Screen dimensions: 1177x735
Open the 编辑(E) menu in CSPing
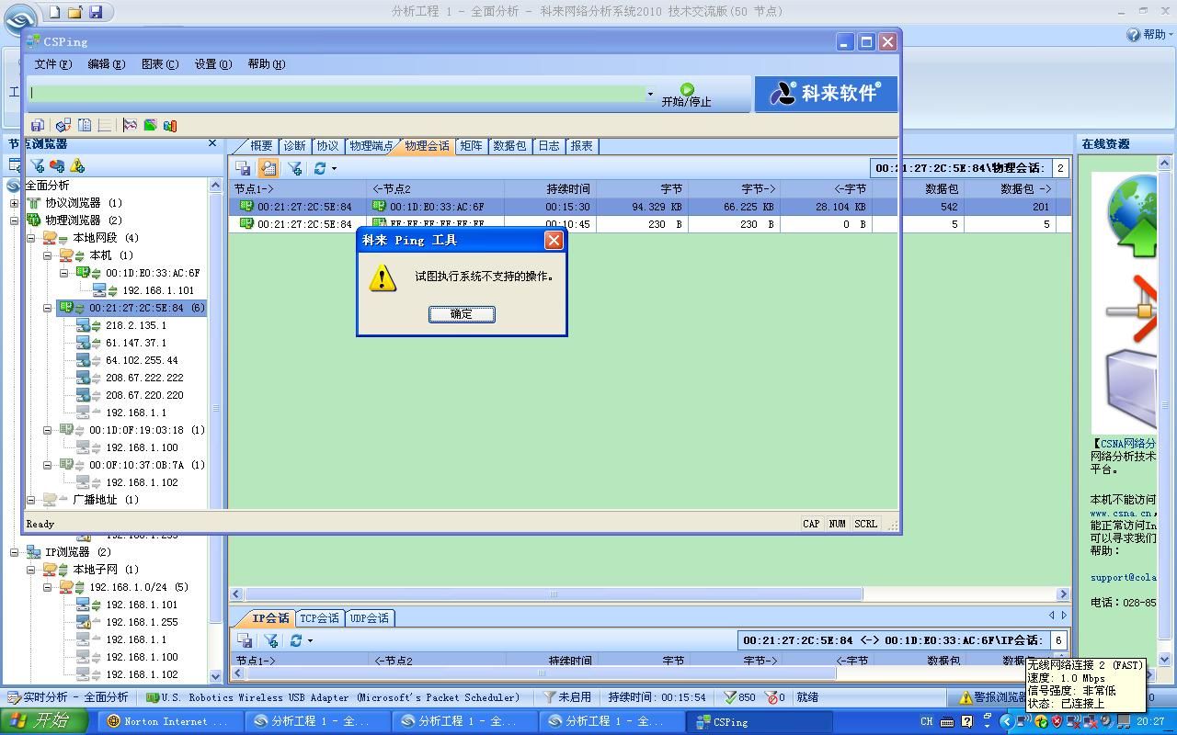pyautogui.click(x=106, y=64)
